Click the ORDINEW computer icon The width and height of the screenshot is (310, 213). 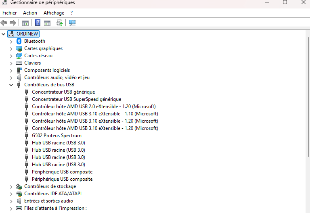11,34
